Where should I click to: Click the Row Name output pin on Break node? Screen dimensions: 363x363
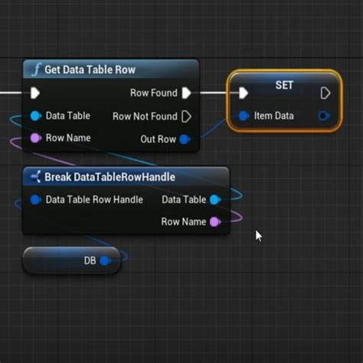click(215, 222)
